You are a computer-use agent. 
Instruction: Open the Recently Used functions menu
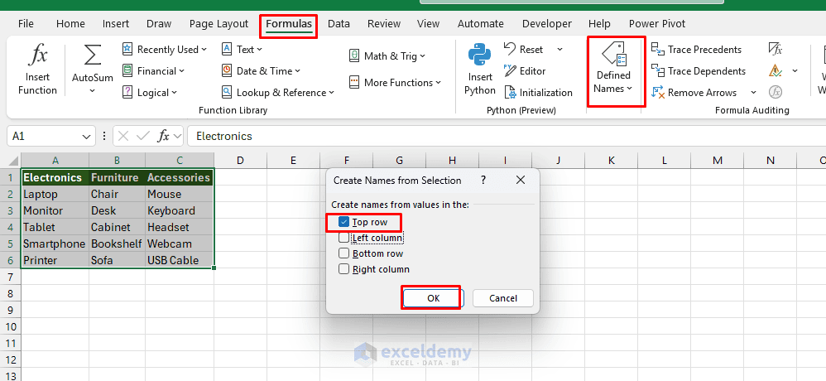(163, 50)
